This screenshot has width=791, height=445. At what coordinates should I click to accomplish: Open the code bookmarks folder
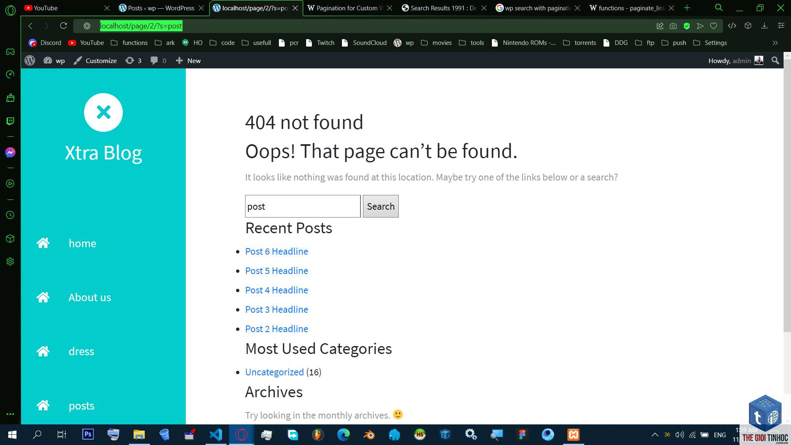[222, 43]
